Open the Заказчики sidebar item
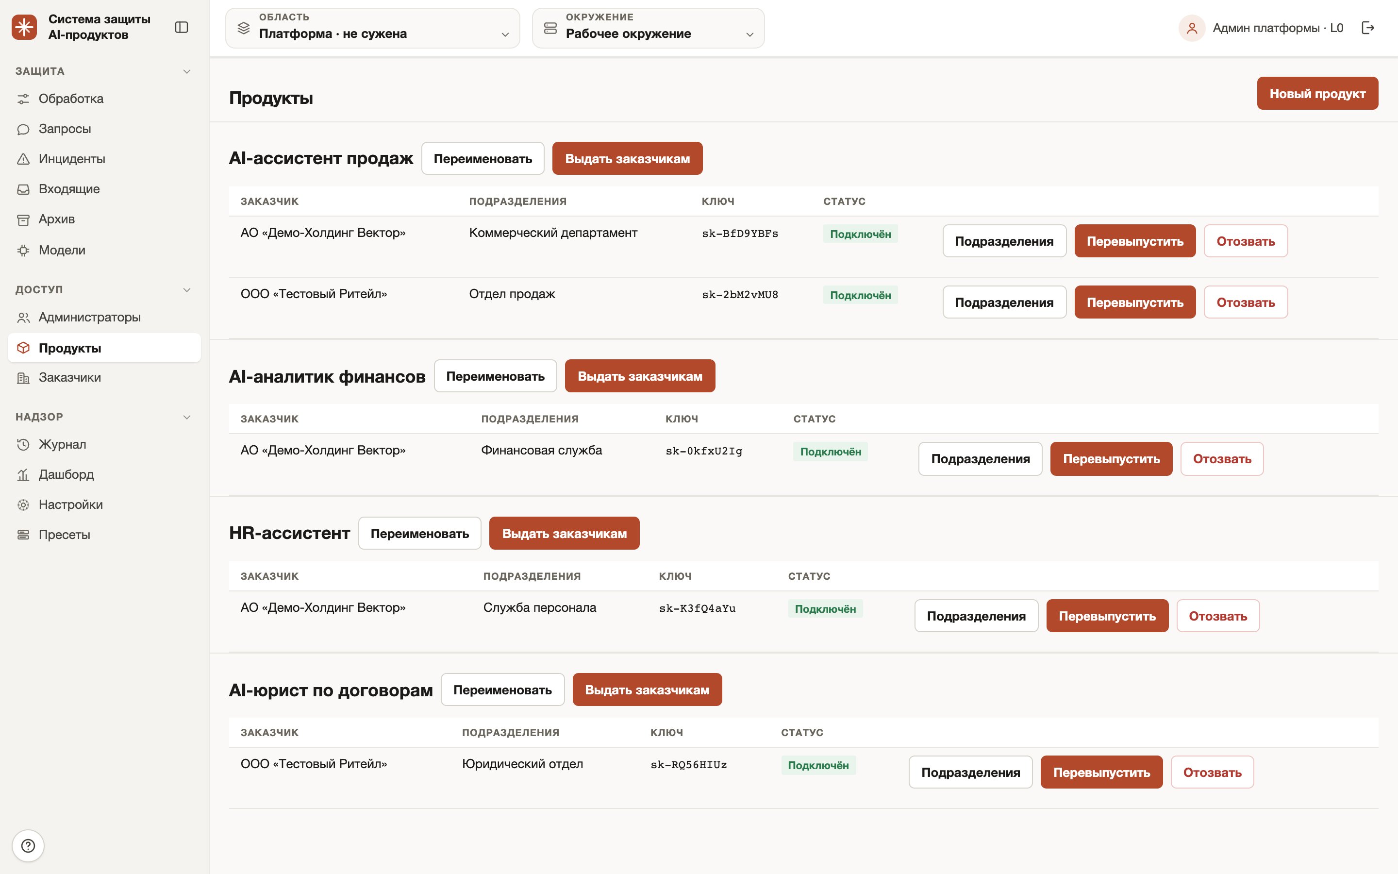 coord(104,378)
